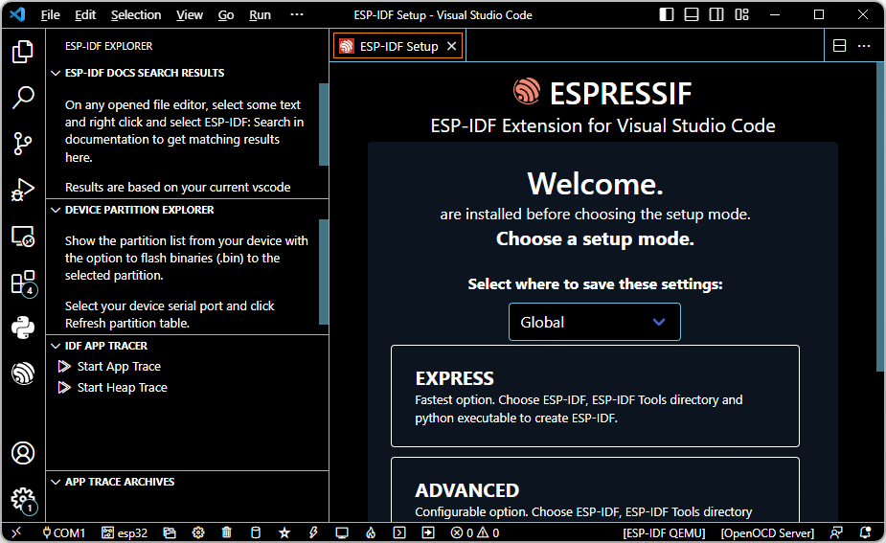886x543 pixels.
Task: Click the OpenCD Server status bar item
Action: (767, 532)
